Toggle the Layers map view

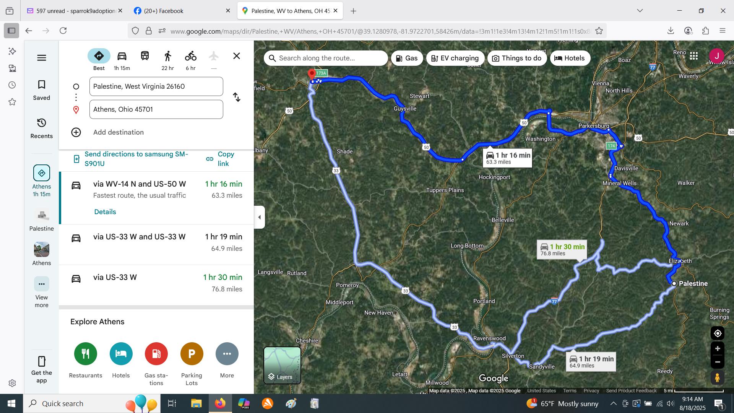pyautogui.click(x=282, y=365)
